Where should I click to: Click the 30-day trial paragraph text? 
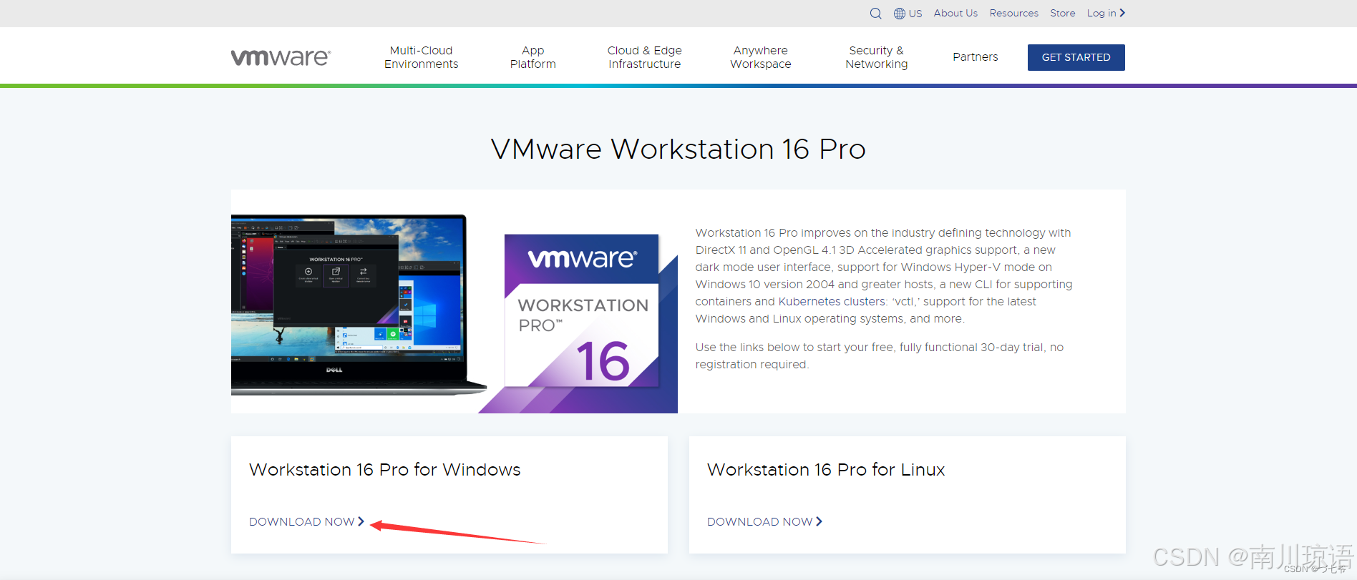tap(880, 355)
